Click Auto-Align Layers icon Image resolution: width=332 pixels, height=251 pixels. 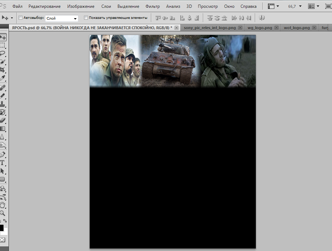pos(262,18)
